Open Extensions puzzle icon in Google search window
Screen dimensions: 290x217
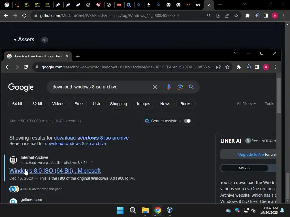tap(239, 67)
